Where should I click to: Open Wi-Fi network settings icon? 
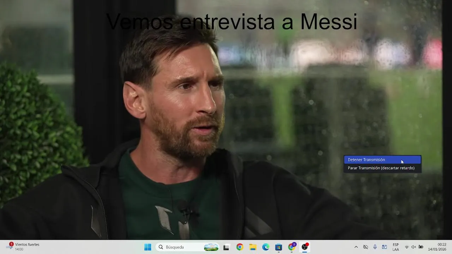[x=407, y=247]
